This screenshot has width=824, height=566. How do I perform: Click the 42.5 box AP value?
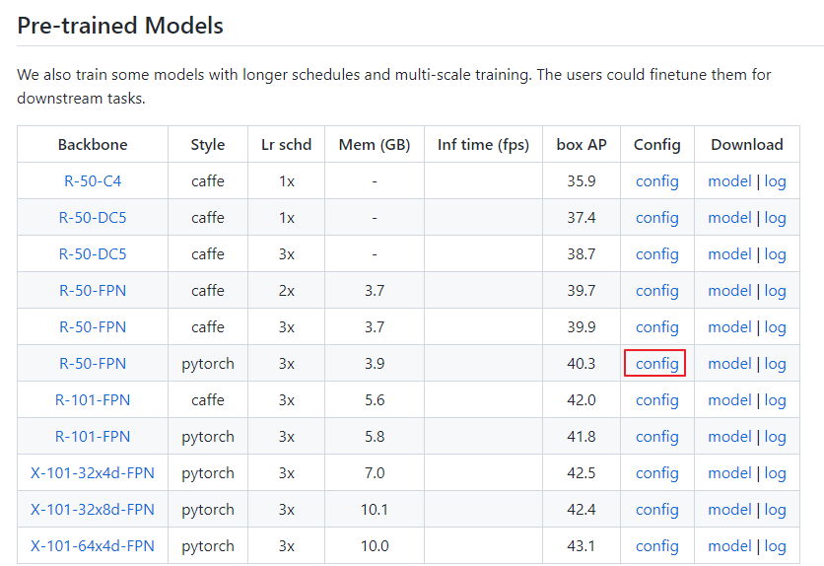(582, 473)
